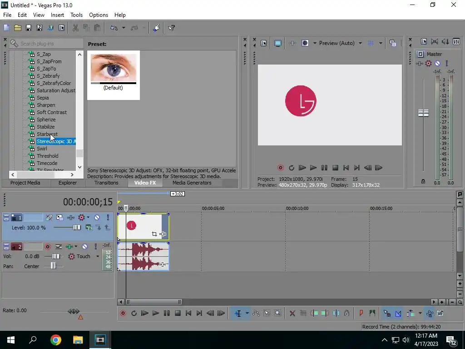The image size is (465, 349).
Task: Click the Master bus volume fader
Action: [423, 113]
